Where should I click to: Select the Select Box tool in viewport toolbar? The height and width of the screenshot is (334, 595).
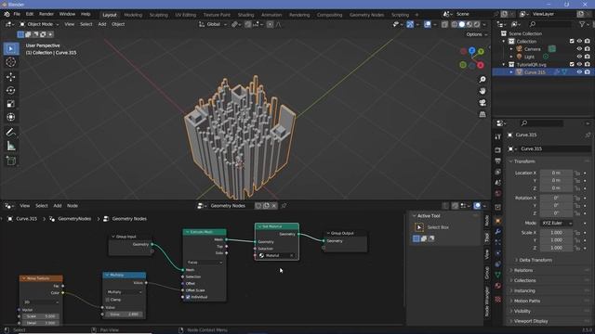10,49
